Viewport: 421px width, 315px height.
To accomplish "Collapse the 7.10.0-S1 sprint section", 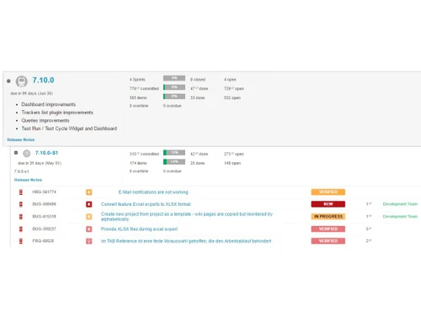I will 16,153.
